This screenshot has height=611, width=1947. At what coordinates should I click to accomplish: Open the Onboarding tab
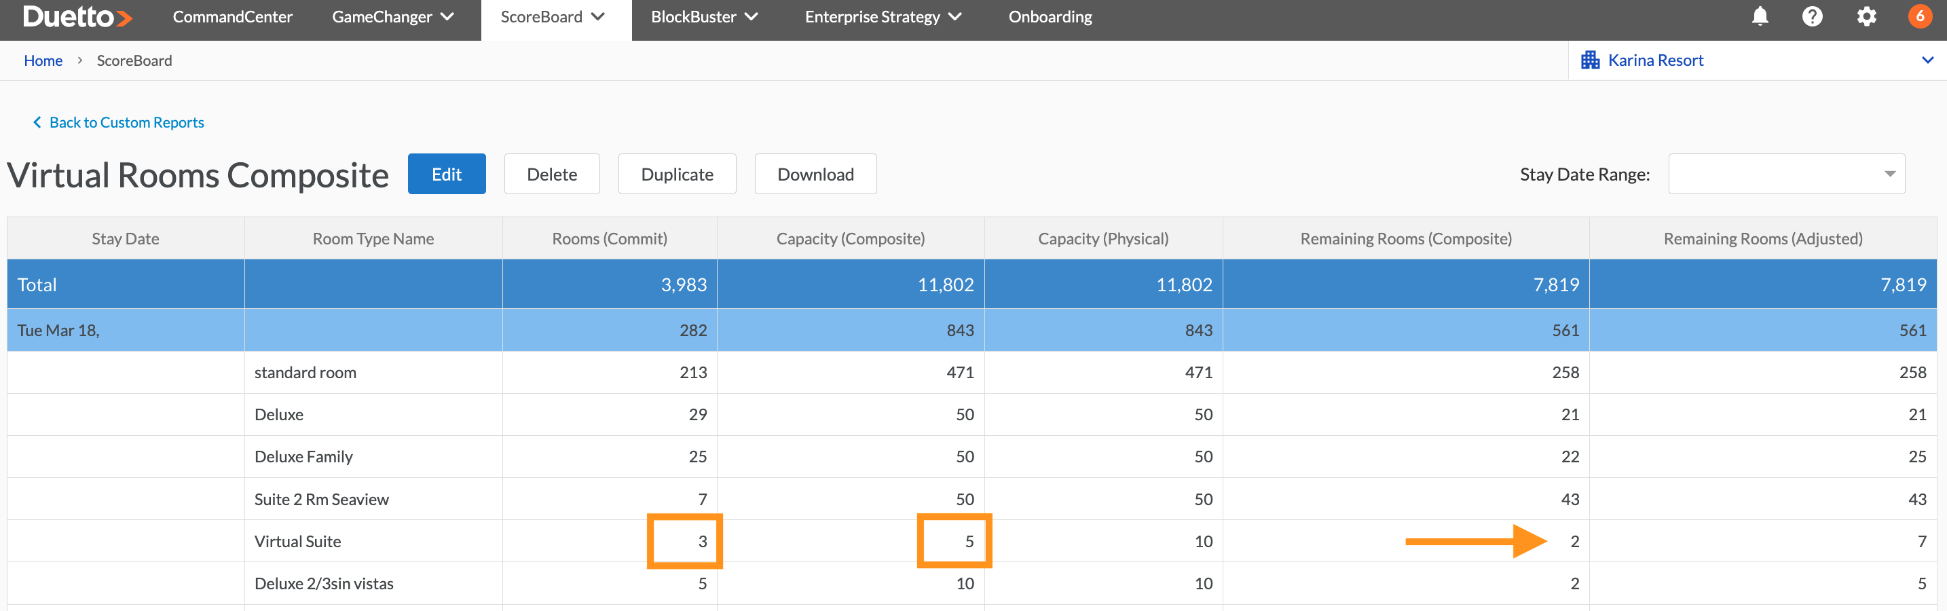(x=1049, y=17)
